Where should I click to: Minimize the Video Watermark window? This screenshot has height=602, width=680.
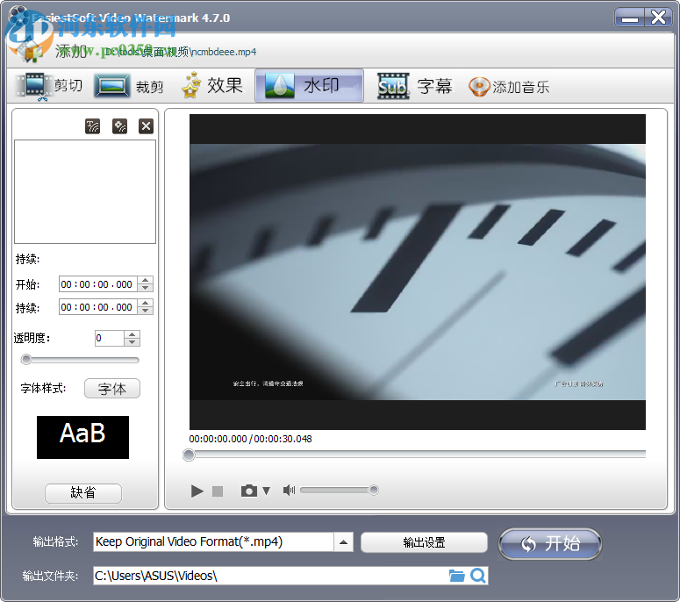630,18
